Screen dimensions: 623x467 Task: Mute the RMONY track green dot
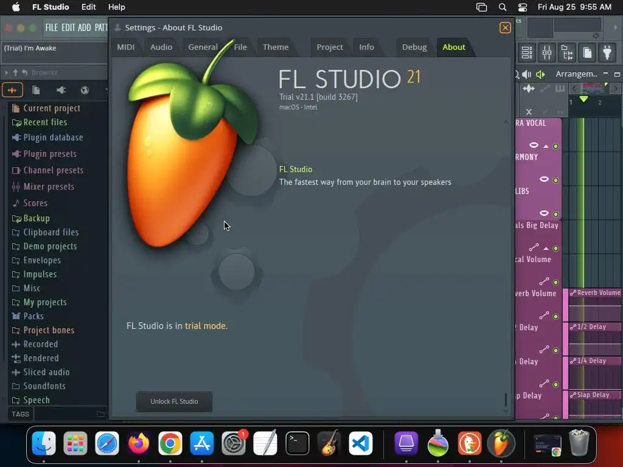tap(556, 180)
